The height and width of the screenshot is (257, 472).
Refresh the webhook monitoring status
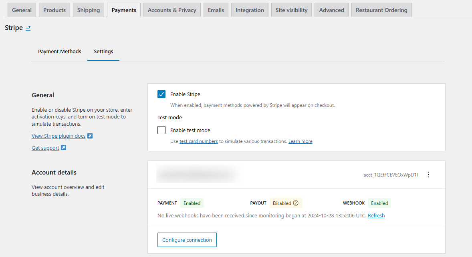coord(376,215)
